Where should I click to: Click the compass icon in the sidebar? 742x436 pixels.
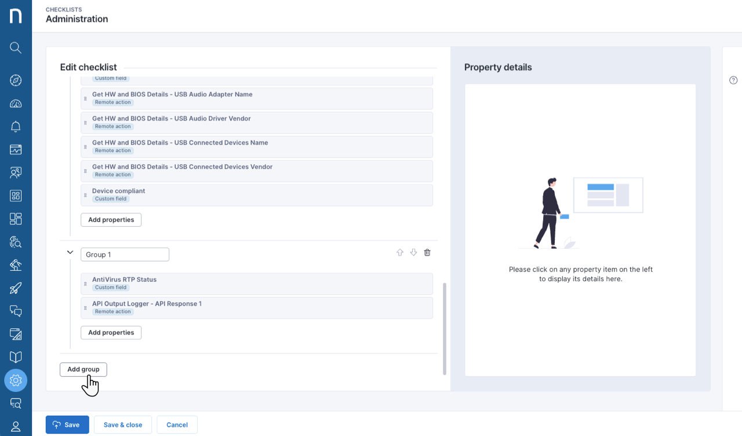pyautogui.click(x=16, y=80)
